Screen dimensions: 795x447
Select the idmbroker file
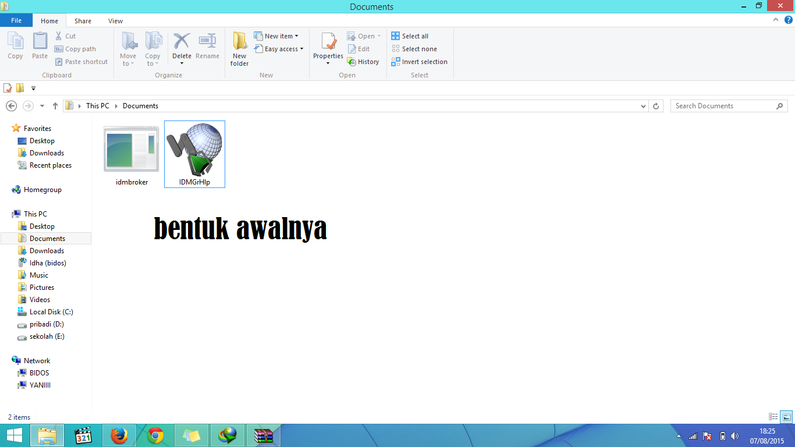pyautogui.click(x=132, y=155)
